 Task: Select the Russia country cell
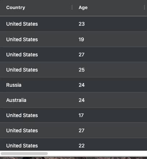coord(14,85)
